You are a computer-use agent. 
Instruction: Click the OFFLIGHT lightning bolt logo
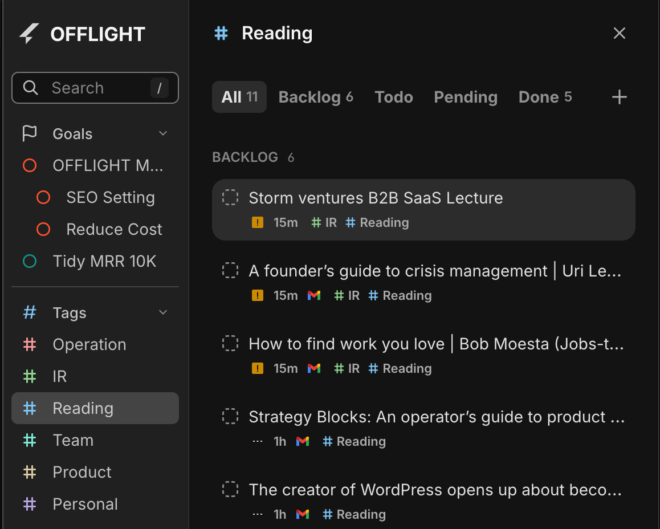(x=29, y=34)
